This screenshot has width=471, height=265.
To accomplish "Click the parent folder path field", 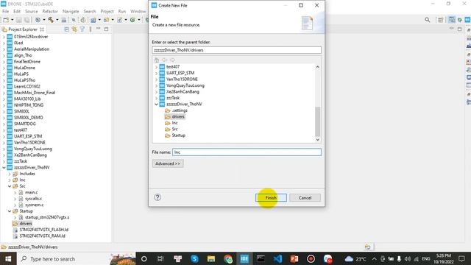I will point(236,50).
